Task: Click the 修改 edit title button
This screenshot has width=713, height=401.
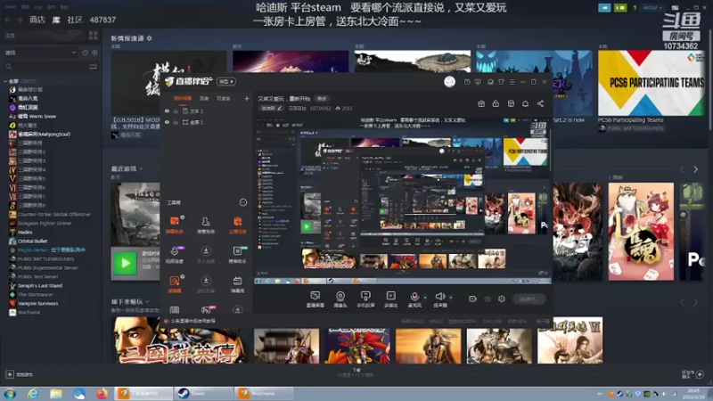Action: click(x=322, y=99)
